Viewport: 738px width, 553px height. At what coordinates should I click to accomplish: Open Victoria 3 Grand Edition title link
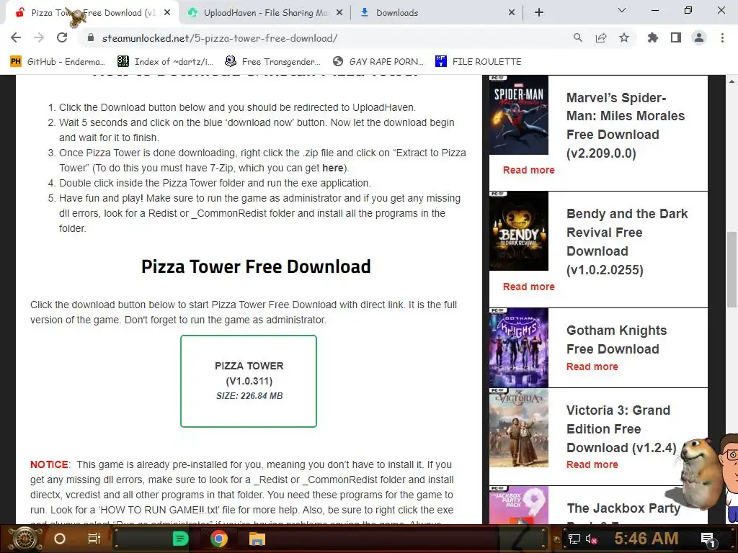(621, 429)
